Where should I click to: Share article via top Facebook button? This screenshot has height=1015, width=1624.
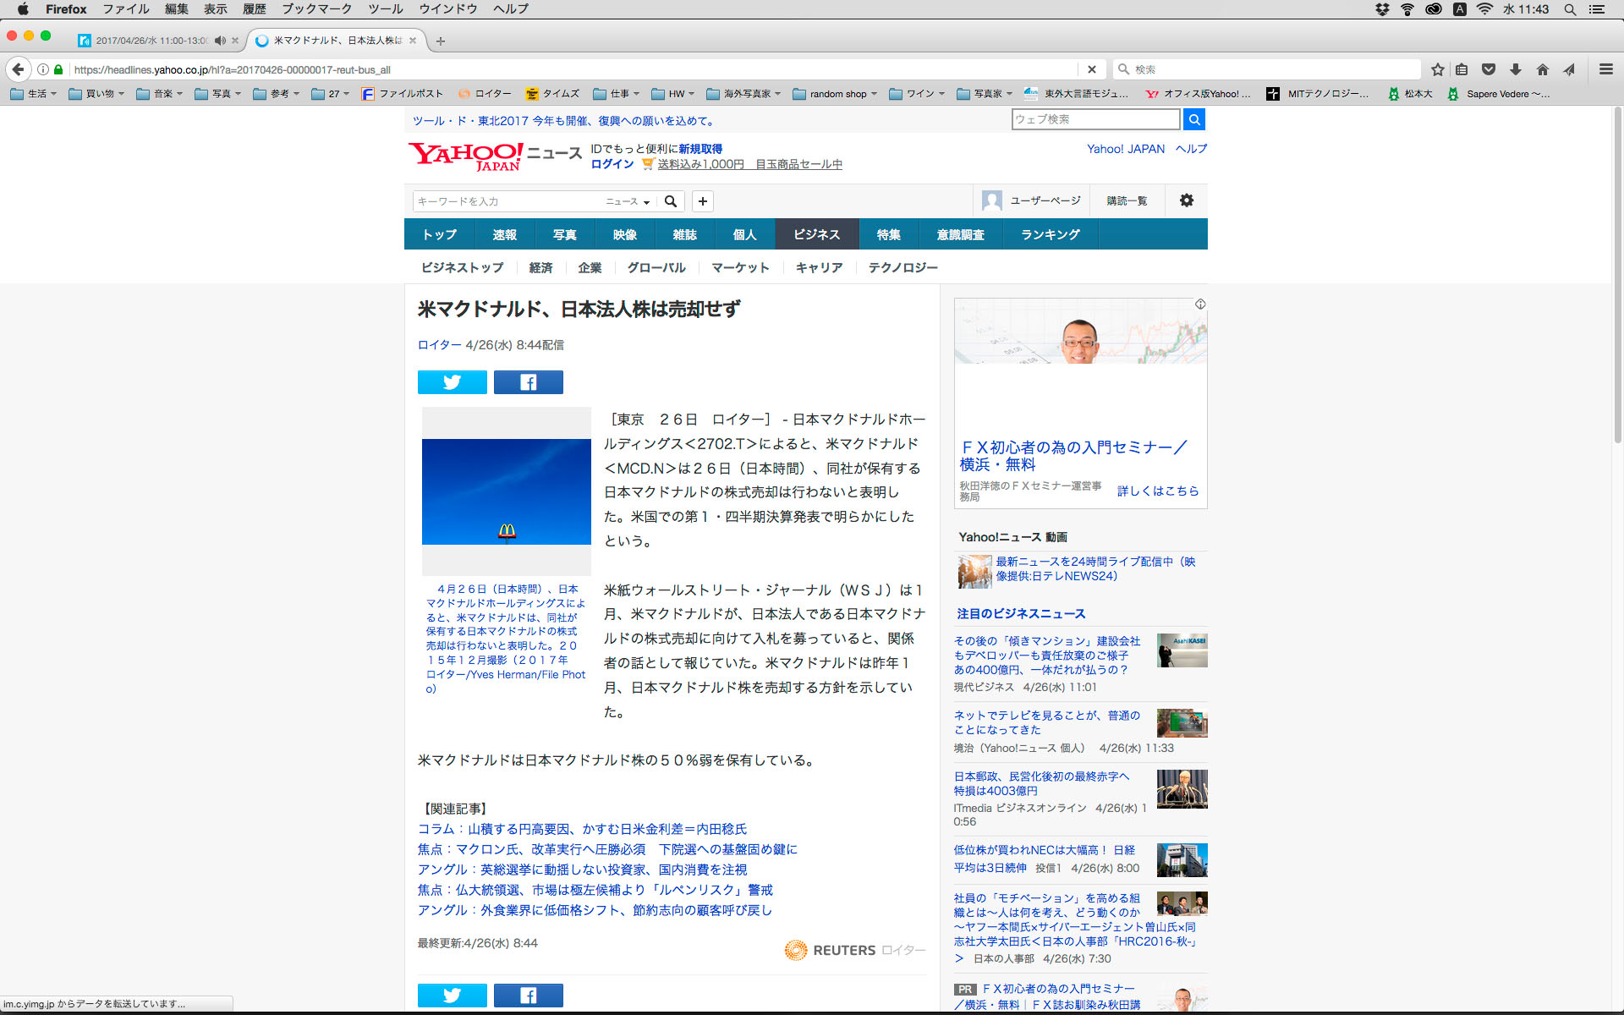528,382
